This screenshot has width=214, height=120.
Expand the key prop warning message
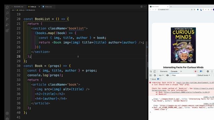[x=152, y=83]
